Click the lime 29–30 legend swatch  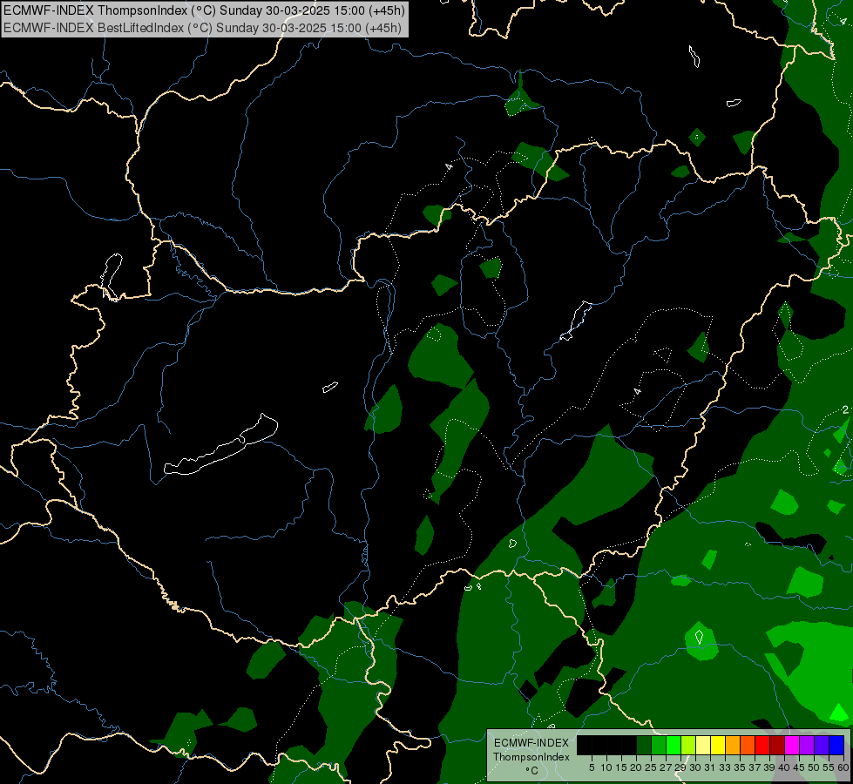(688, 745)
